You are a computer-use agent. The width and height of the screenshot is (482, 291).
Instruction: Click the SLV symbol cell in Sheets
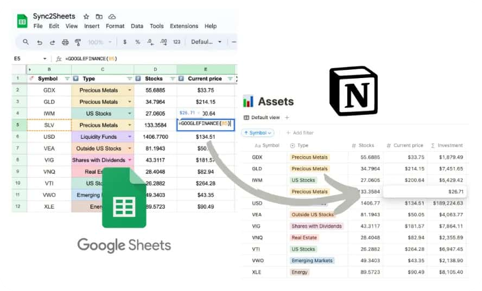click(x=49, y=125)
